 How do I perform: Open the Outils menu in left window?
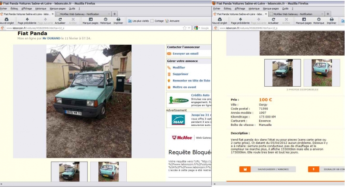[72, 9]
